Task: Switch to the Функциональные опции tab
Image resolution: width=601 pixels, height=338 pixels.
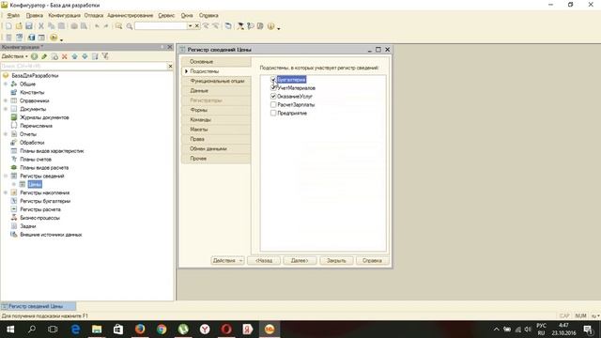Action: click(217, 81)
